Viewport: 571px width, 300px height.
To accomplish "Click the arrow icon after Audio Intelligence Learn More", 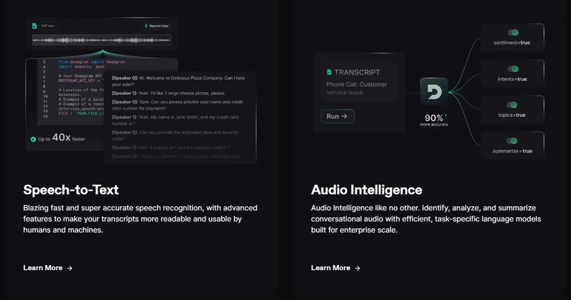I will pos(358,268).
